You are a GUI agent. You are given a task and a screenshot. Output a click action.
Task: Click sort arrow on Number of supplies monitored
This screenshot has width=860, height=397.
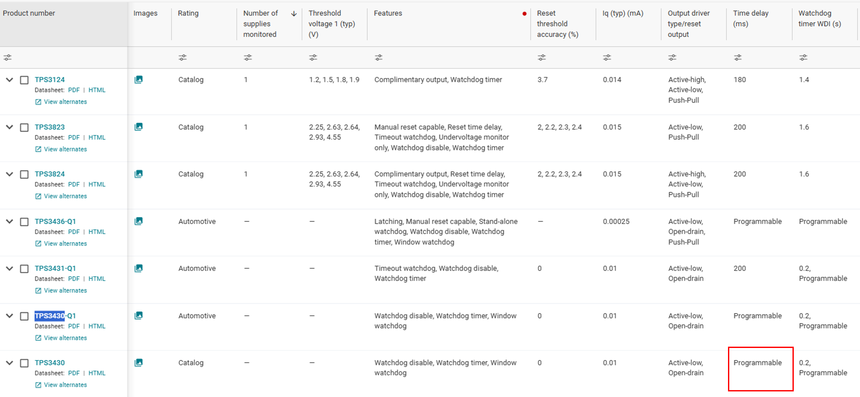click(x=294, y=14)
